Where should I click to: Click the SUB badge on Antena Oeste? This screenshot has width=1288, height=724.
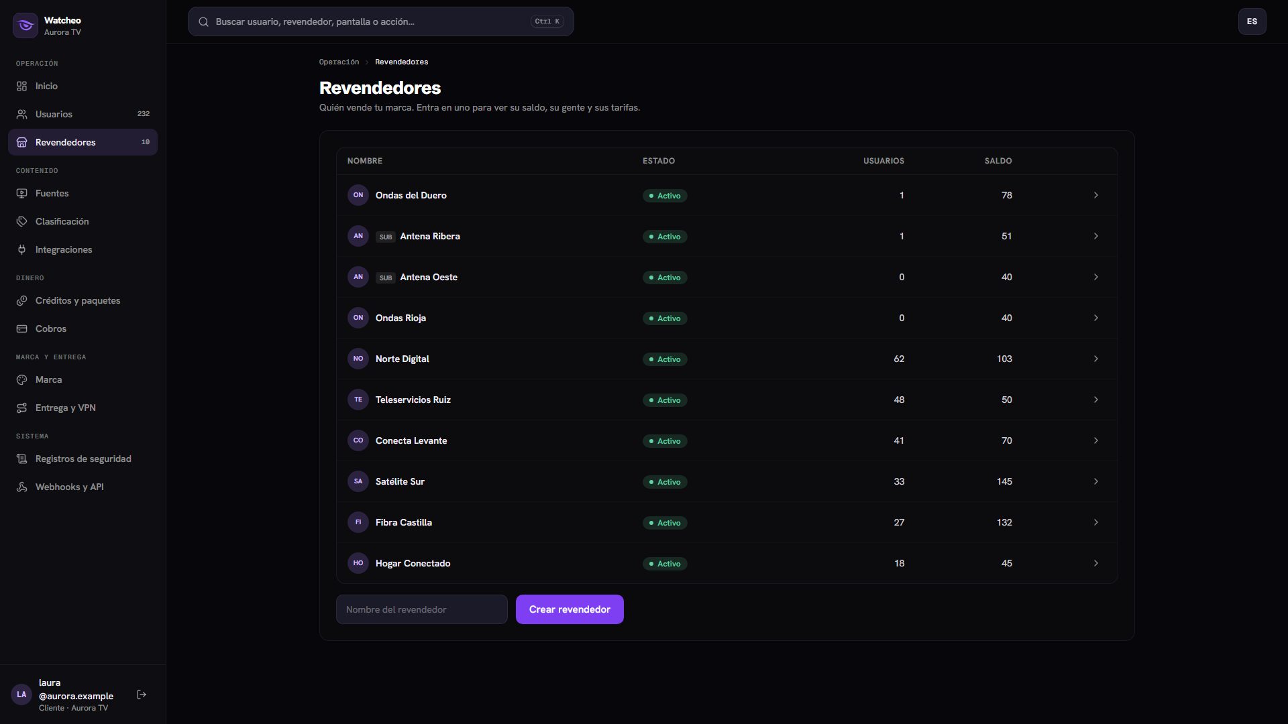point(385,278)
